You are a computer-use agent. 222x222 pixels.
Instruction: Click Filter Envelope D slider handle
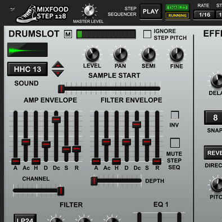pos(126,142)
